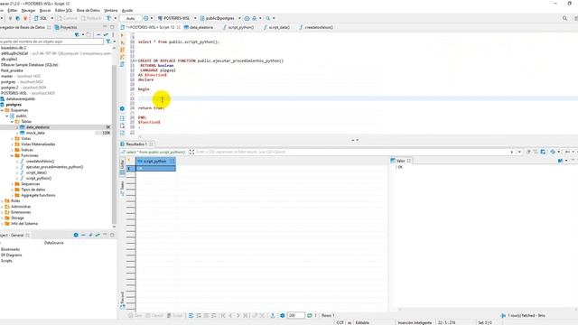Expand the Vistas folder
578x325 pixels.
pos(12,138)
